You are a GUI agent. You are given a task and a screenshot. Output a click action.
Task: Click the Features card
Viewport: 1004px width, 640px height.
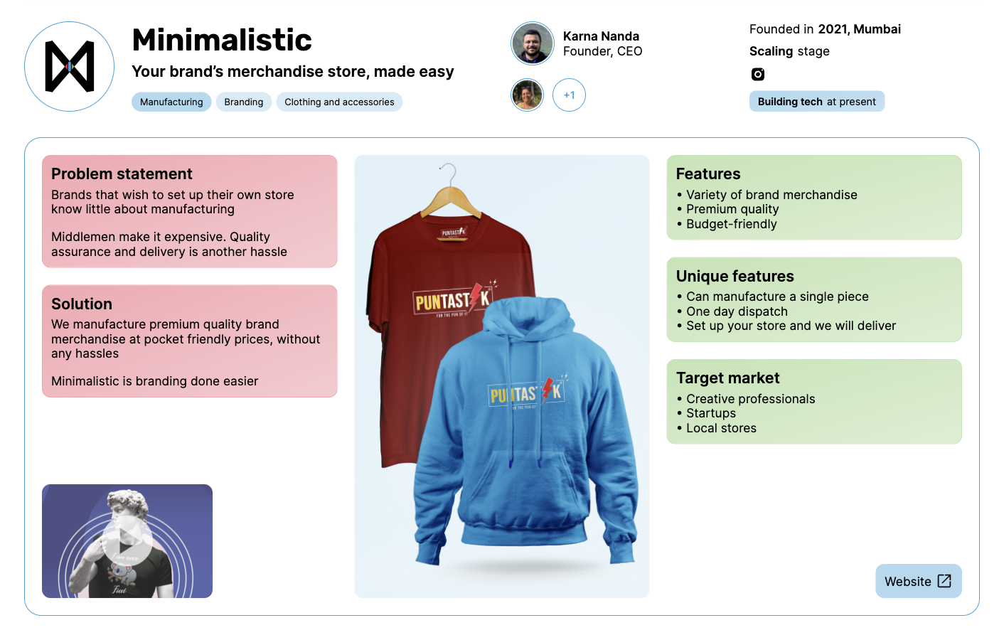click(814, 198)
